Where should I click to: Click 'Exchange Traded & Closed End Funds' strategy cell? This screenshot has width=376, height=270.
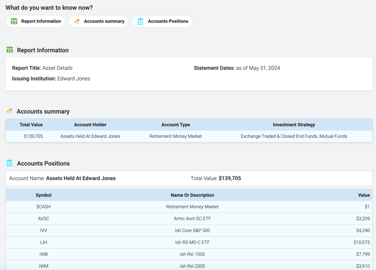coord(294,136)
